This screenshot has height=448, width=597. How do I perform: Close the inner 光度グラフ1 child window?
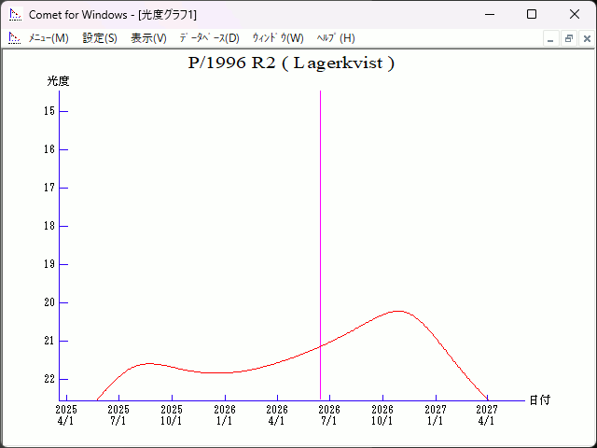[x=587, y=38]
